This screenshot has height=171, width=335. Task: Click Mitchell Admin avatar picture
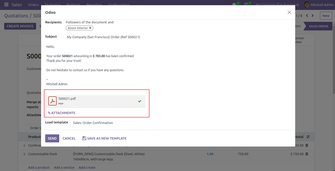[x=307, y=5]
